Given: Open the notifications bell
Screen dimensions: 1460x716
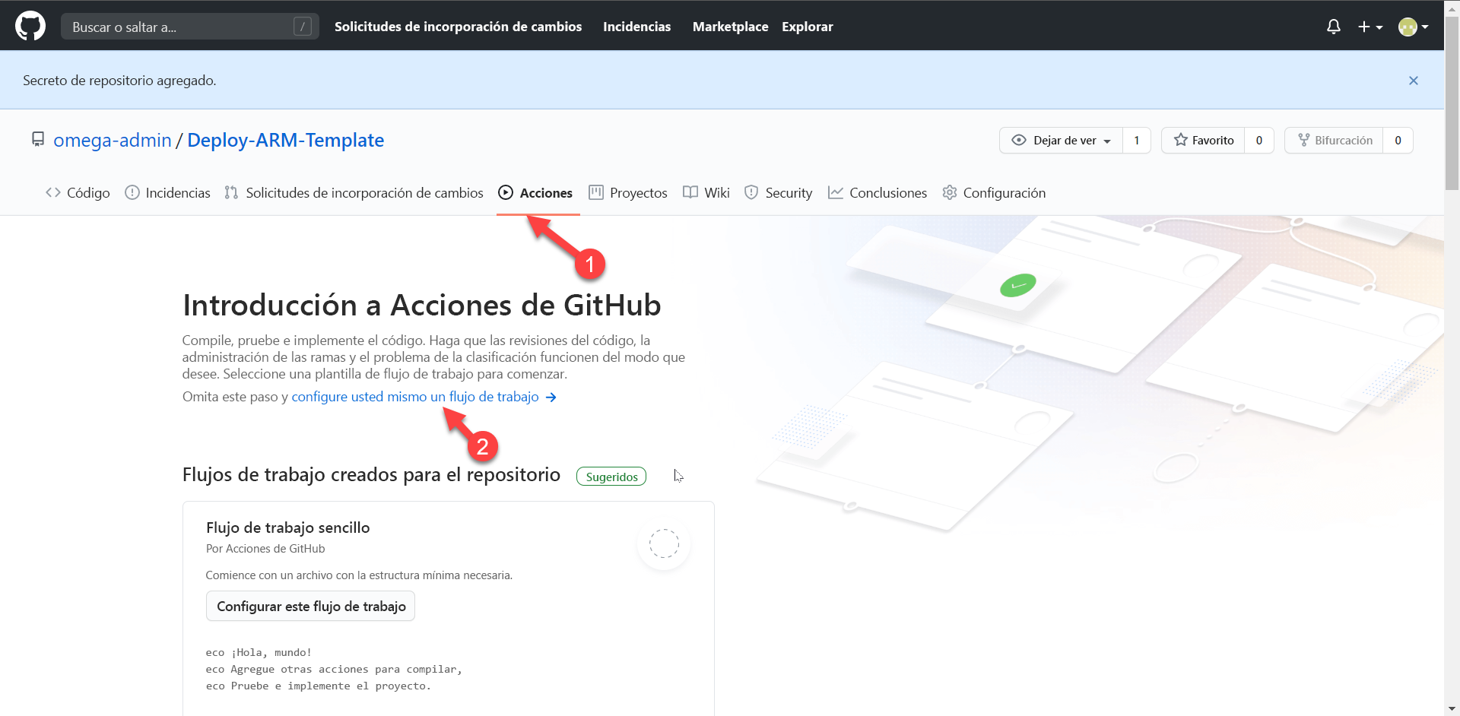Looking at the screenshot, I should pyautogui.click(x=1334, y=27).
